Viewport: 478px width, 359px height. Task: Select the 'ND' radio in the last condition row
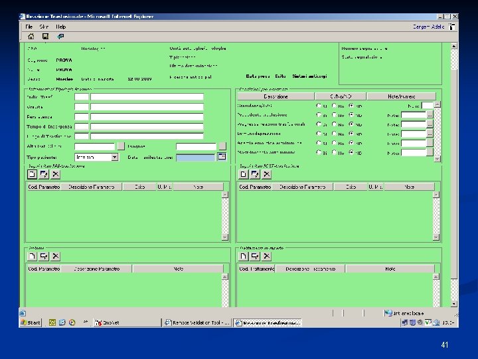(351, 152)
